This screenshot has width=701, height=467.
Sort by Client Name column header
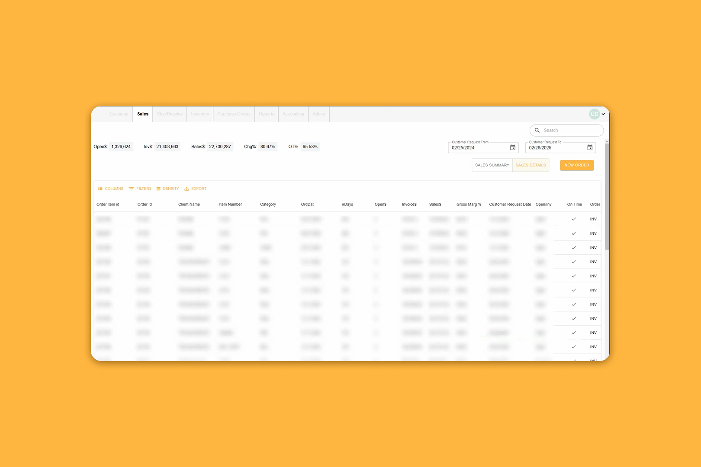coord(189,205)
